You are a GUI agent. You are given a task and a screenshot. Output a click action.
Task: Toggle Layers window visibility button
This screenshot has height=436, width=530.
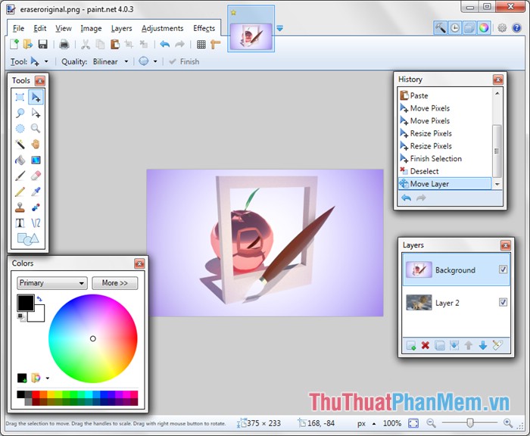(469, 28)
